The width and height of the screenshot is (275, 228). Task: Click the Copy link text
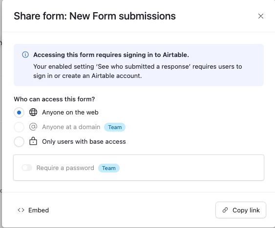[x=246, y=210]
